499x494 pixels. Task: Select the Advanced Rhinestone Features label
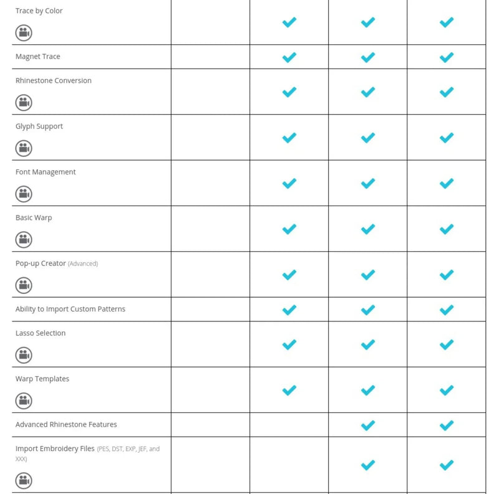[66, 424]
